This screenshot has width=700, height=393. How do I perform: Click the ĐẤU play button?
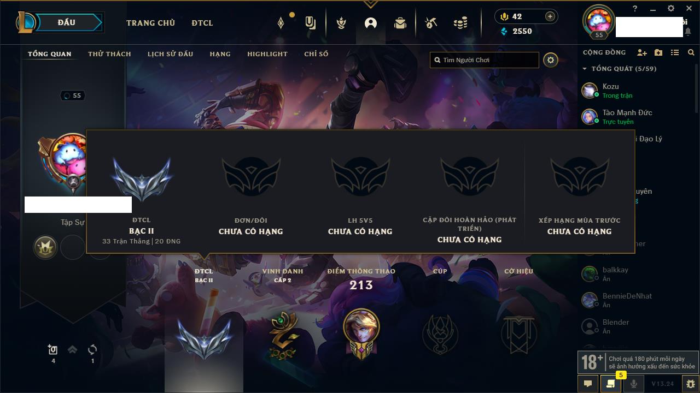tap(66, 22)
